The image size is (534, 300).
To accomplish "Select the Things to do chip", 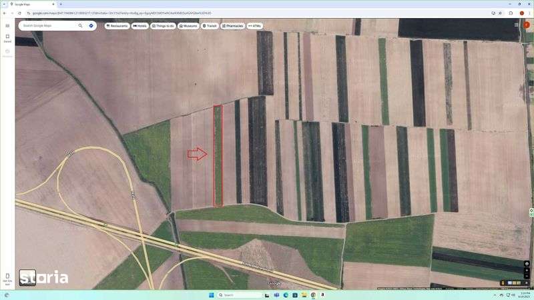I will tap(163, 26).
